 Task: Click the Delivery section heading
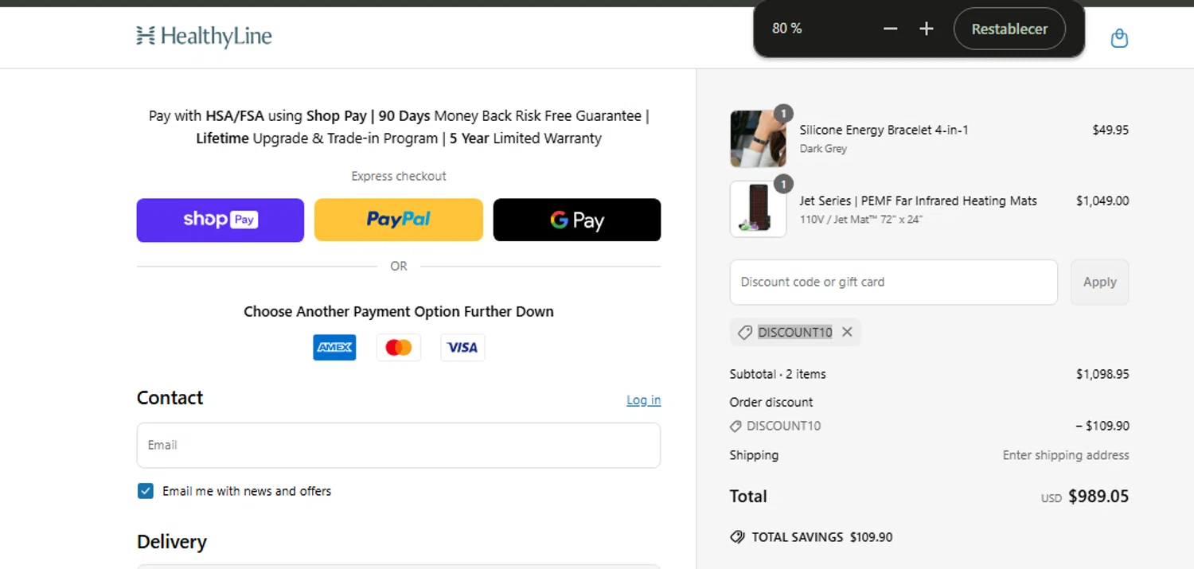point(172,542)
